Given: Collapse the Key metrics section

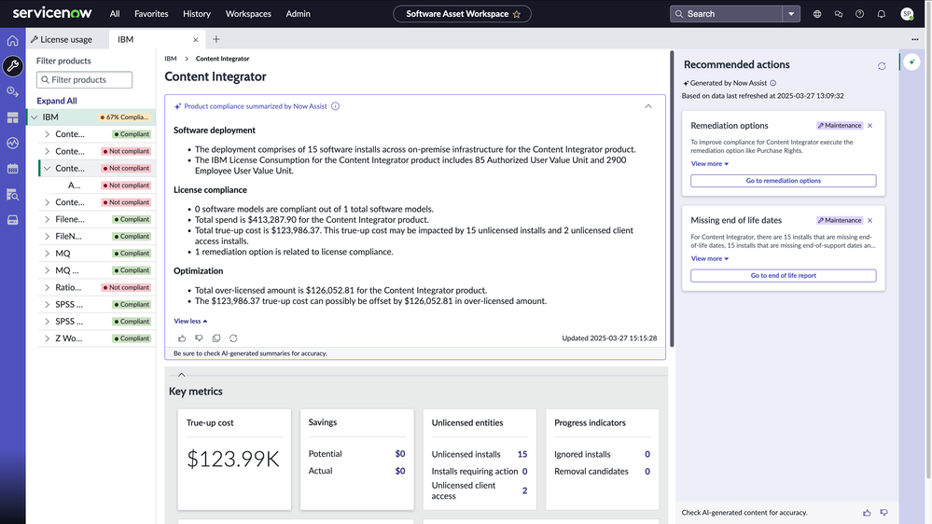Looking at the screenshot, I should pos(181,375).
